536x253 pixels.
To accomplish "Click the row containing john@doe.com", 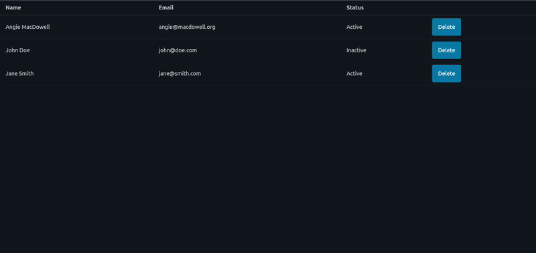I will click(x=268, y=50).
